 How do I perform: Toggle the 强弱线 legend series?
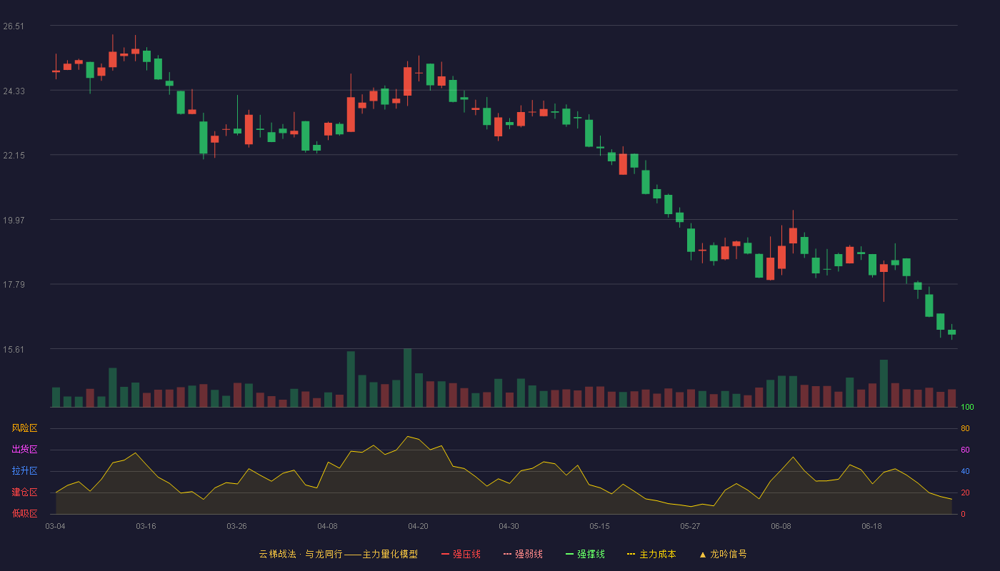[x=523, y=554]
